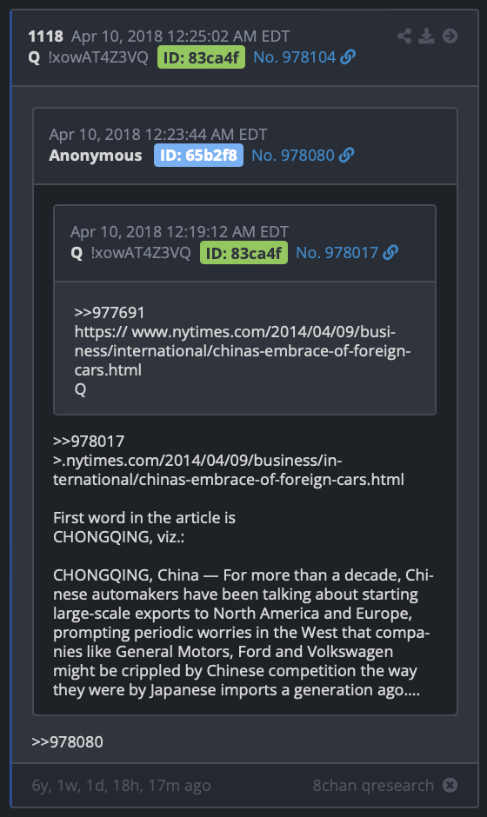Open post number No. 978080
The height and width of the screenshot is (817, 487).
click(292, 155)
